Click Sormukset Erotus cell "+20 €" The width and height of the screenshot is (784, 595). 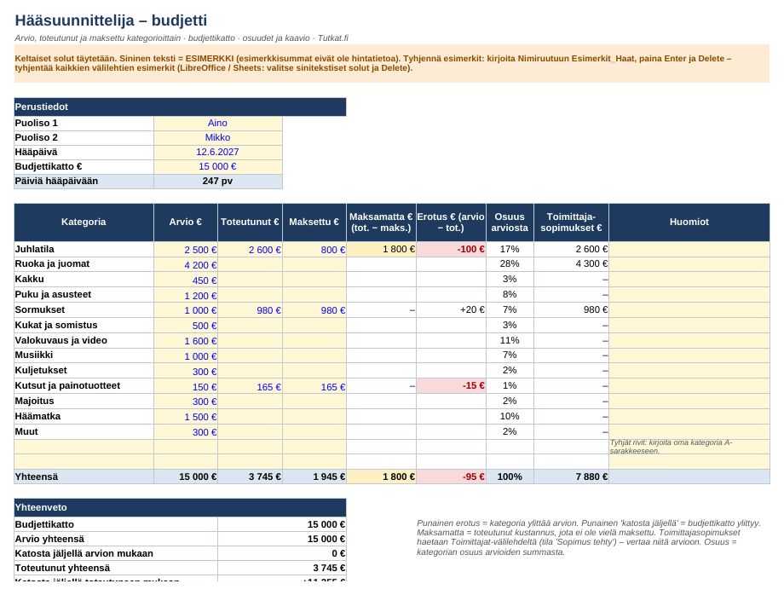451,310
